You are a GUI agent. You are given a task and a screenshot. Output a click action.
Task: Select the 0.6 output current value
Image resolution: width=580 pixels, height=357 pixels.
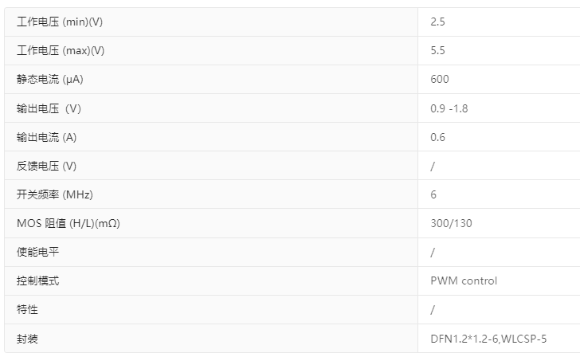click(x=437, y=137)
